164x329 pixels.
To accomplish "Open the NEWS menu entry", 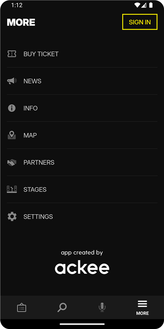I will [x=82, y=81].
